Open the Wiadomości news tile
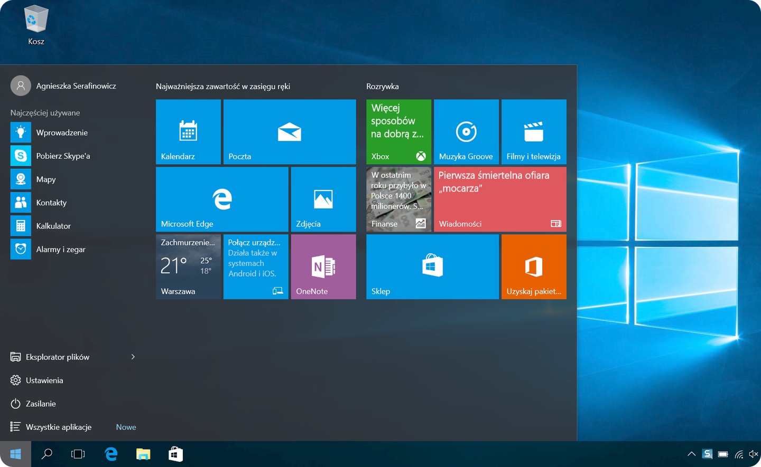761x467 pixels. tap(500, 199)
